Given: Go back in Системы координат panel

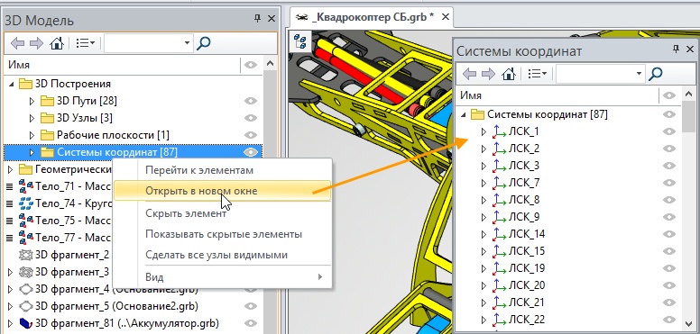Looking at the screenshot, I should tap(470, 74).
